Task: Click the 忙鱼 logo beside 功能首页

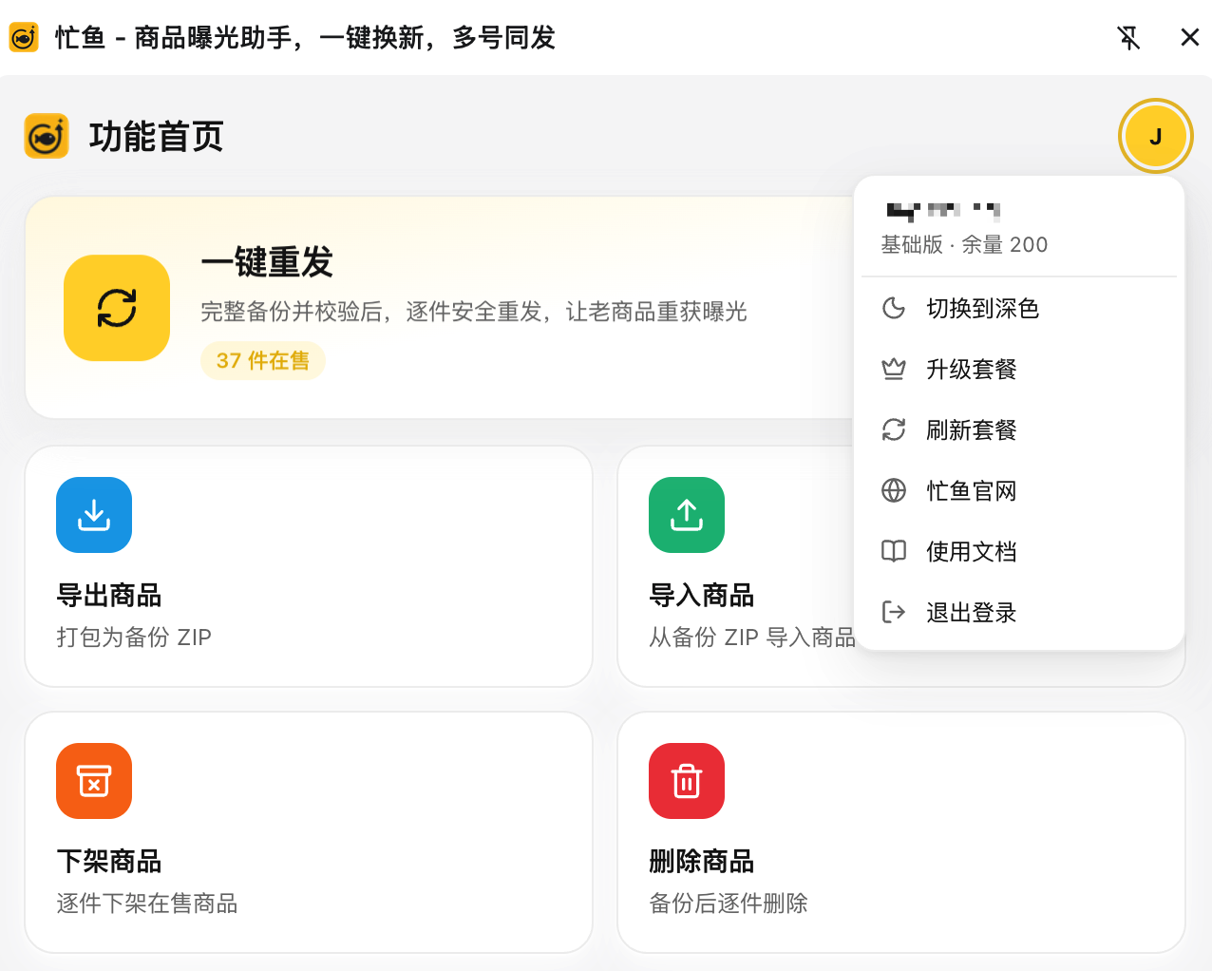Action: point(47,136)
